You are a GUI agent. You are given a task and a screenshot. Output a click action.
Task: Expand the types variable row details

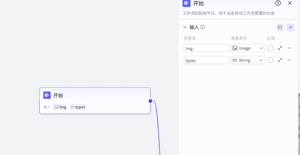[x=280, y=60]
